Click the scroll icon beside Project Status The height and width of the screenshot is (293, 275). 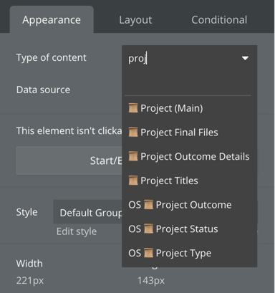click(148, 229)
